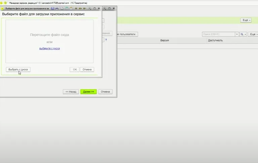
Task: Click the Версия column header
Action: (164, 40)
